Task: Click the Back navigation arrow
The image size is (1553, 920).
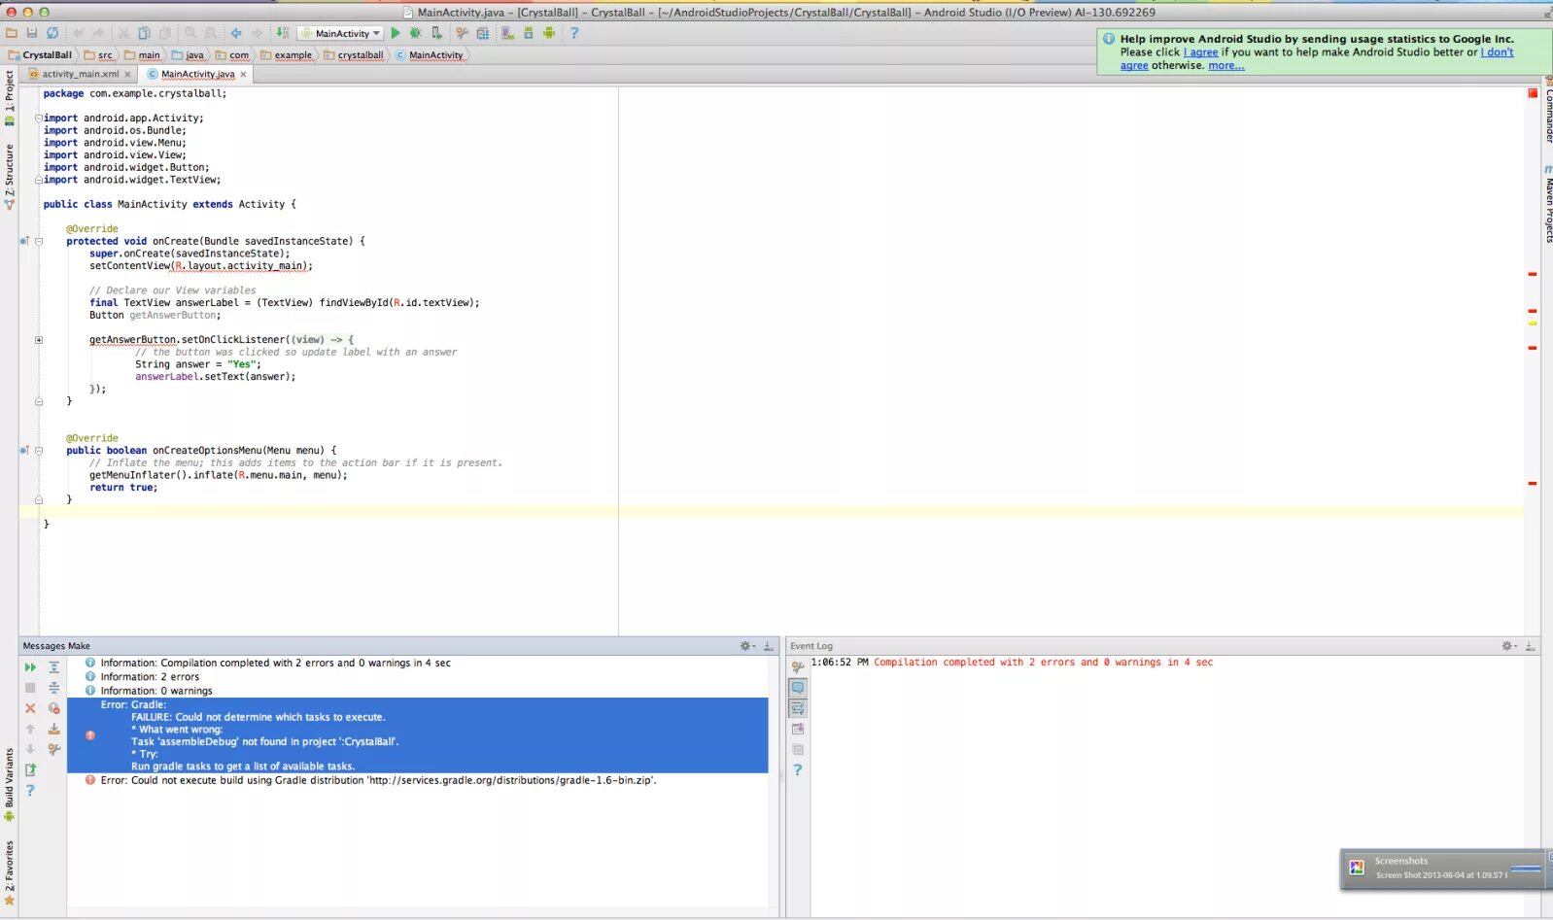Action: click(x=236, y=33)
